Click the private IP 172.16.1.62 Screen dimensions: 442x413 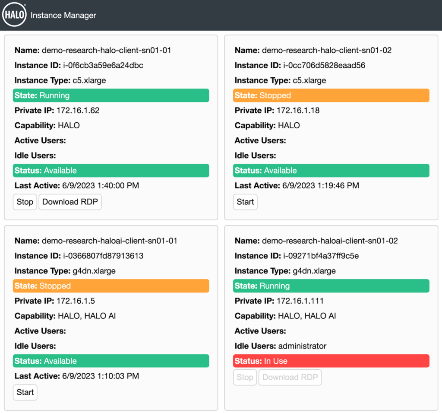[x=78, y=111]
